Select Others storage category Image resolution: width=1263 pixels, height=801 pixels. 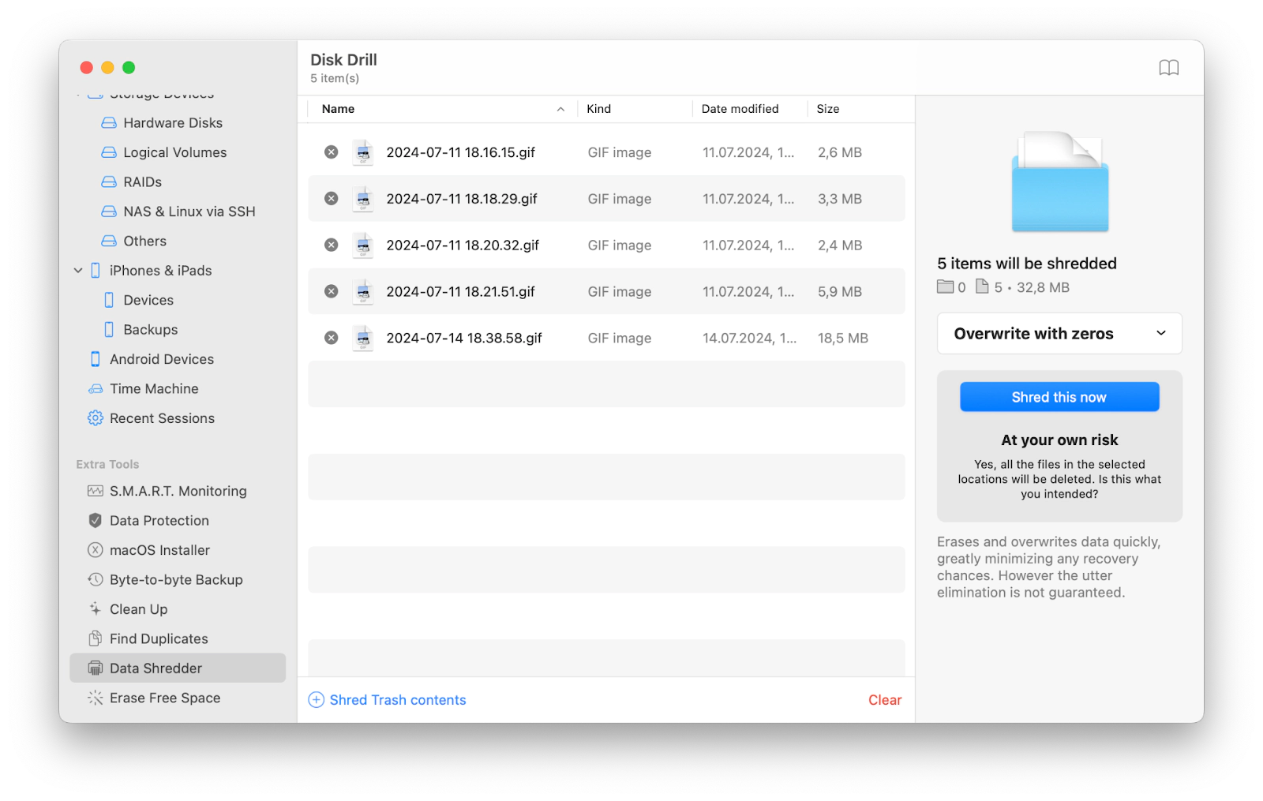(145, 241)
